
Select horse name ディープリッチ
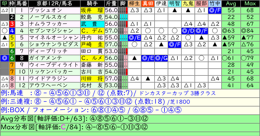coord(54,51)
